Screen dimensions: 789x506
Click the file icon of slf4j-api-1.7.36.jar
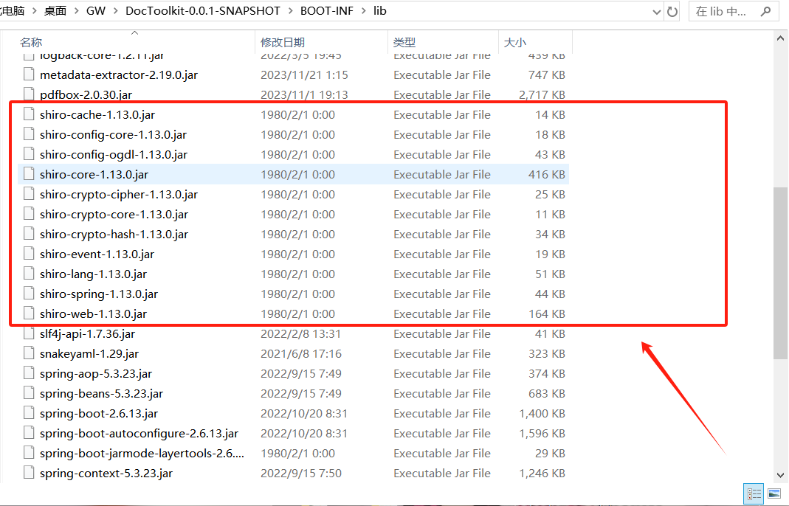[x=30, y=333]
